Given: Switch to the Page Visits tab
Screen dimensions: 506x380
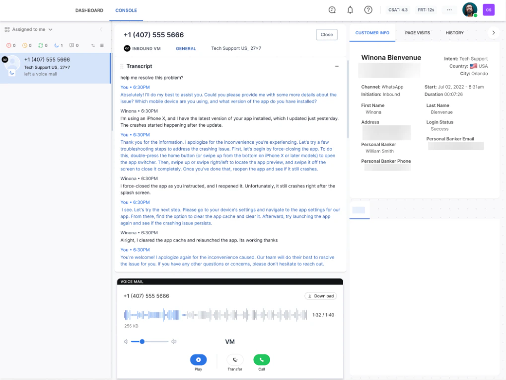Looking at the screenshot, I should pos(417,33).
